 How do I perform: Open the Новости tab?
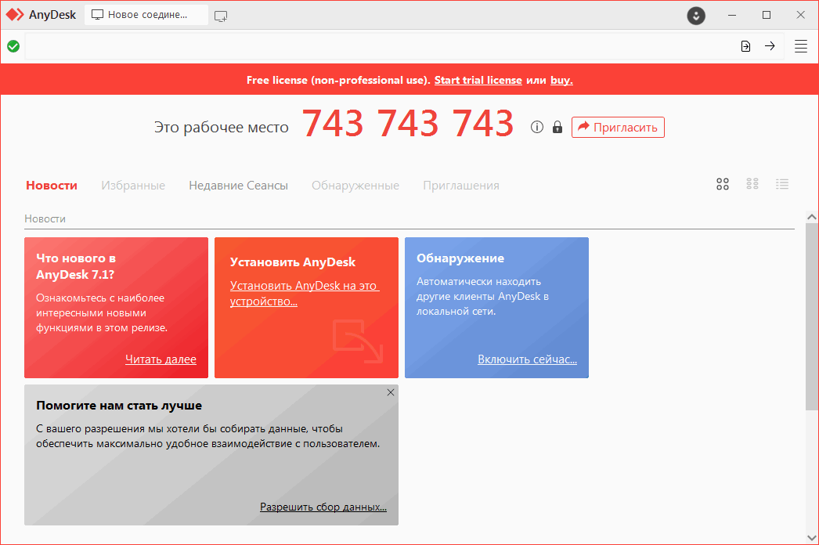click(52, 186)
